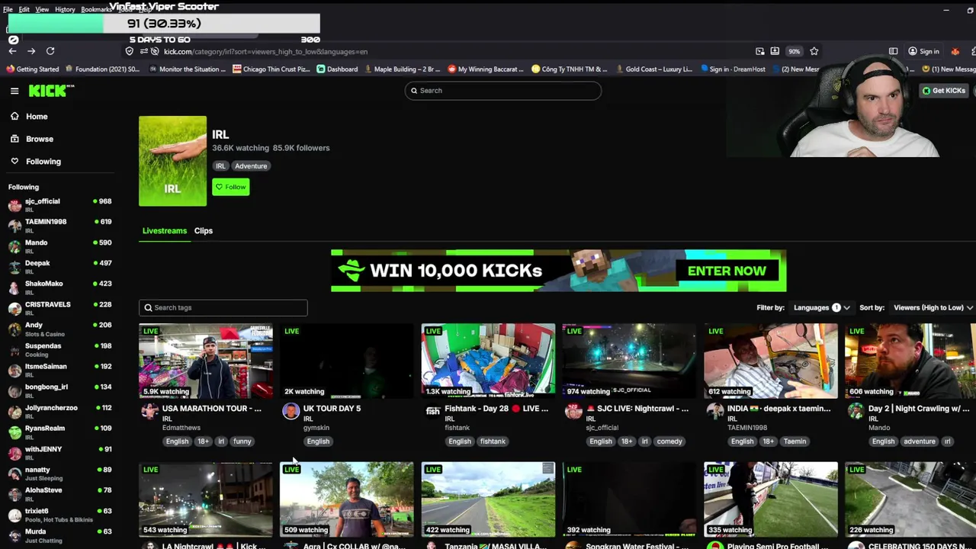This screenshot has width=976, height=549.
Task: Open the Firefox History menu
Action: (65, 9)
